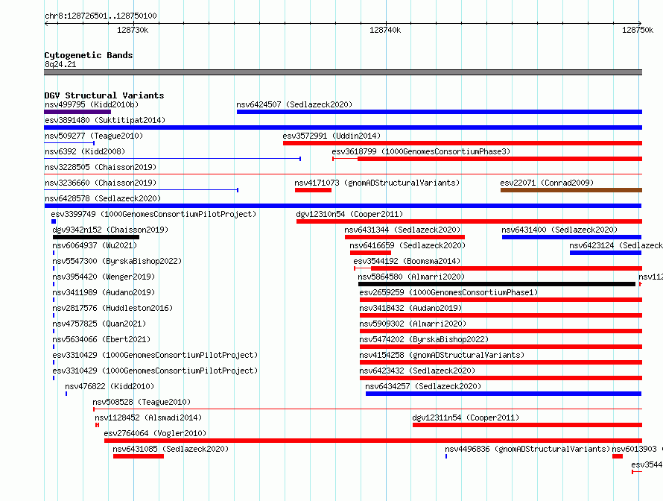The image size is (663, 501).
Task: Click the black dgv9342n152 variant bar
Action: pyautogui.click(x=96, y=237)
